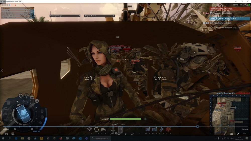Image resolution: width=251 pixels, height=141 pixels.
Task: Open the subtitles and captions menu
Action: pos(13,134)
